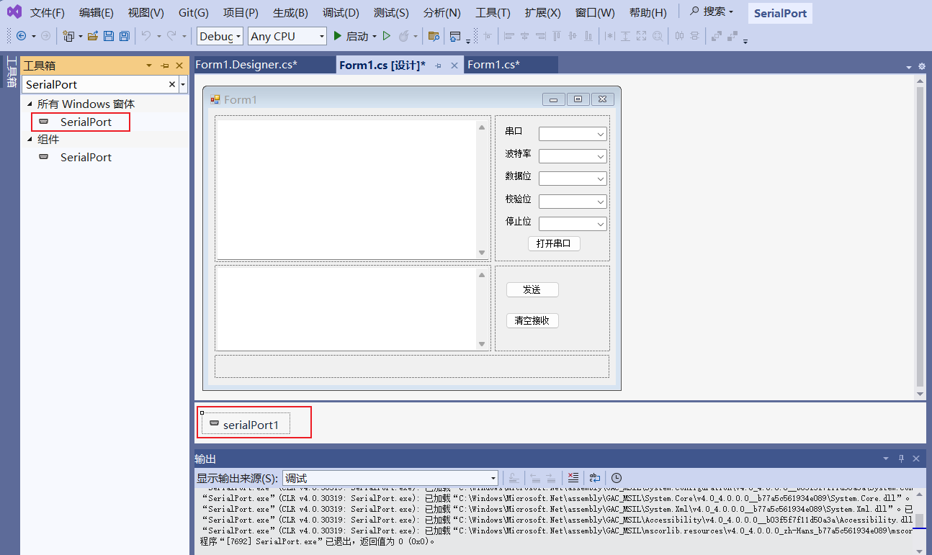The width and height of the screenshot is (932, 555).
Task: Start debugging with the 启动 button
Action: (x=351, y=36)
